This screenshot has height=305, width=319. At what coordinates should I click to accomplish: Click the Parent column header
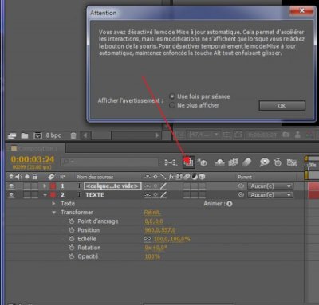(245, 177)
